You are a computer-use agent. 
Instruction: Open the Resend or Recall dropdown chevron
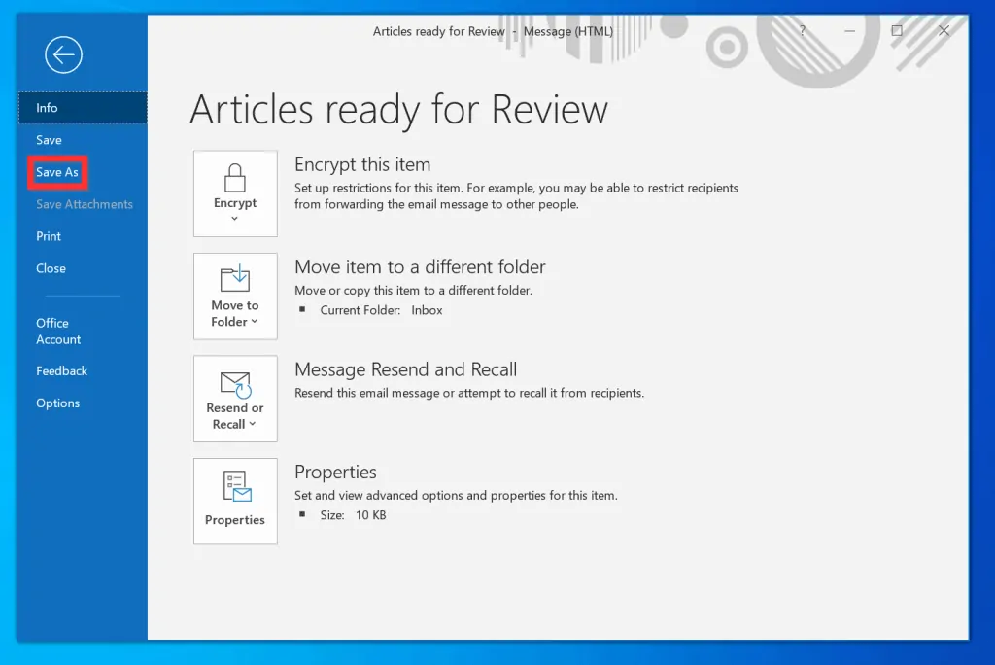pos(253,425)
